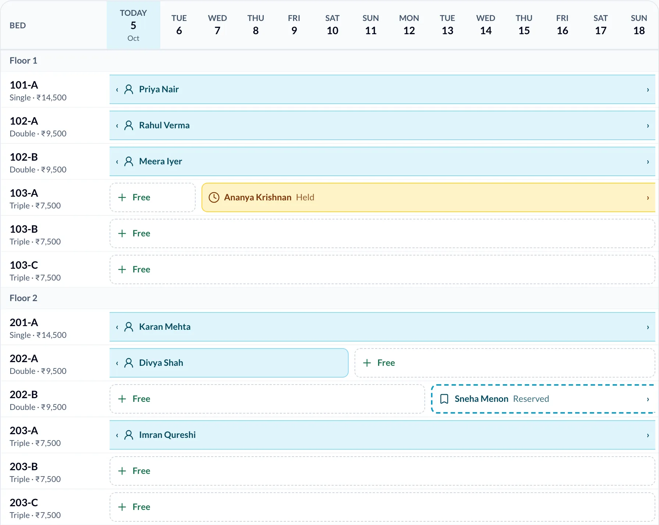Click the left chevron on Meera Iyer's booking

117,162
